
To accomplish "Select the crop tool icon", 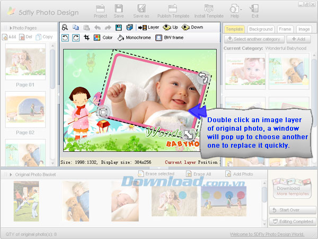I will tap(86, 38).
